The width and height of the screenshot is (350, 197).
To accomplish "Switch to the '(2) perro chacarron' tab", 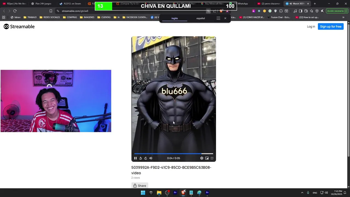I will (x=269, y=4).
